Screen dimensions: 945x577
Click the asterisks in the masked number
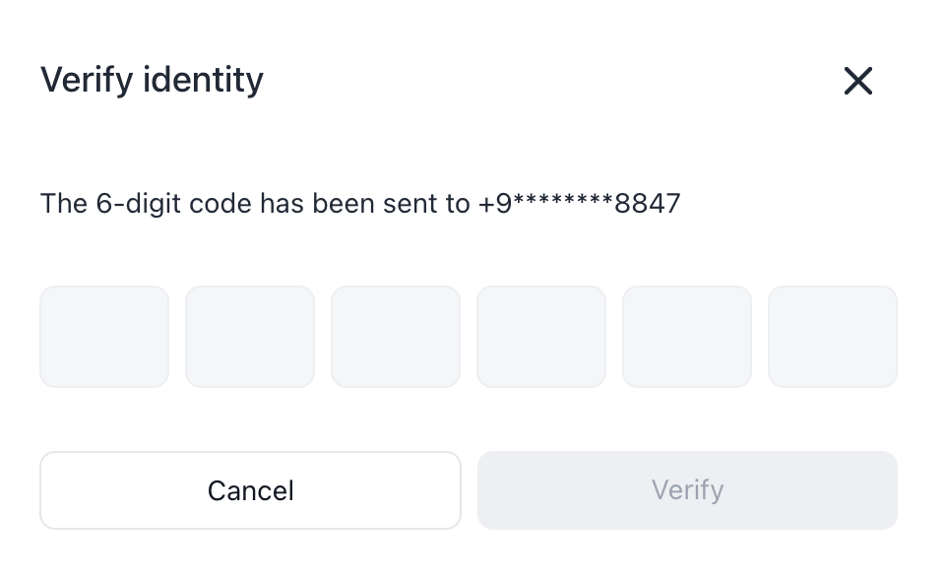563,202
